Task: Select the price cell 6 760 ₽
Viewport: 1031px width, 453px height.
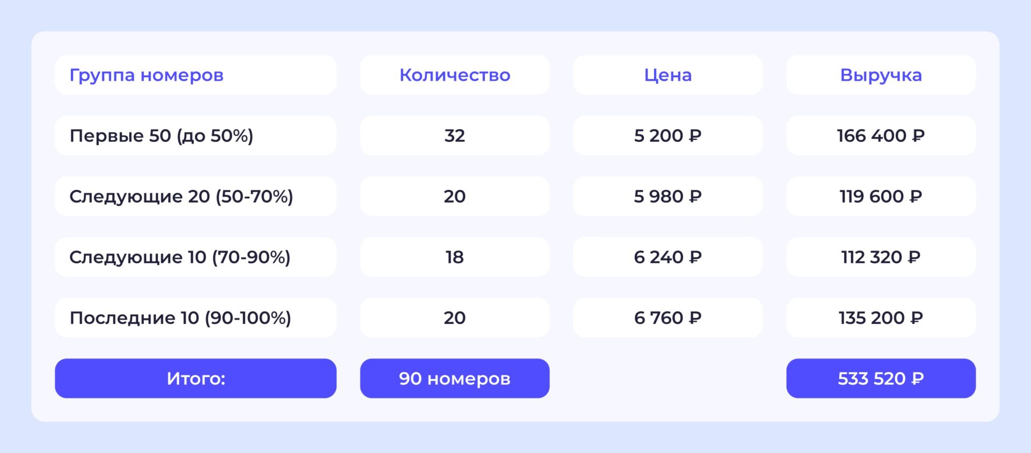Action: coord(667,318)
